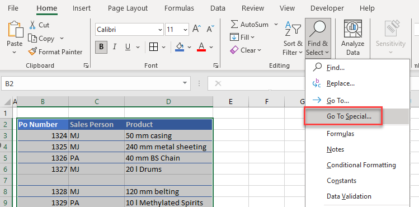The image size is (419, 207).
Task: Click the Paste clipboard icon
Action: click(16, 30)
